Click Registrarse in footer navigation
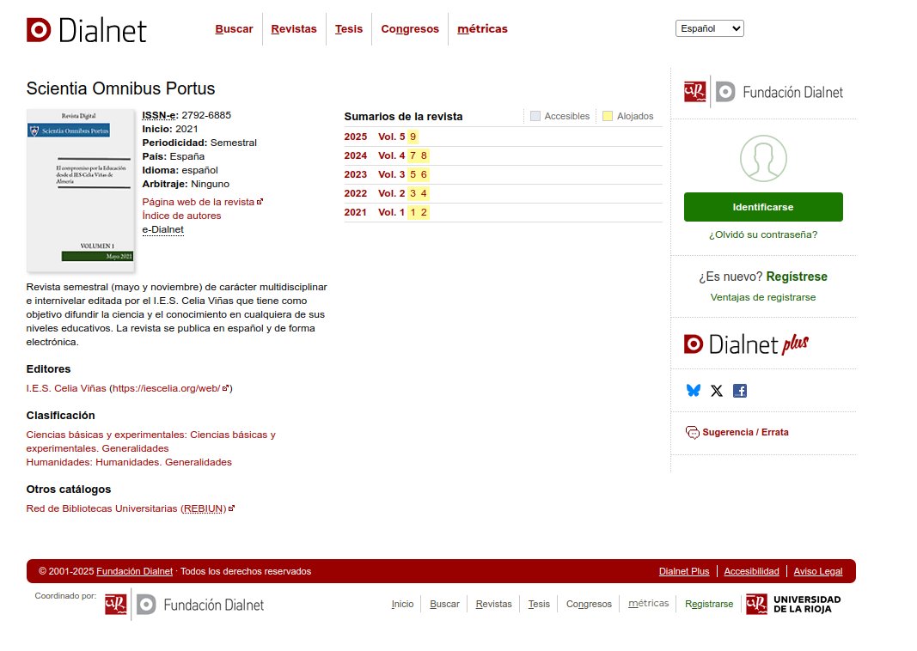The width and height of the screenshot is (917, 651). pyautogui.click(x=709, y=604)
